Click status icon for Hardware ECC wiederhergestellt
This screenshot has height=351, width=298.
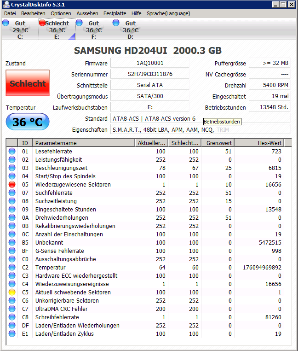12,275
